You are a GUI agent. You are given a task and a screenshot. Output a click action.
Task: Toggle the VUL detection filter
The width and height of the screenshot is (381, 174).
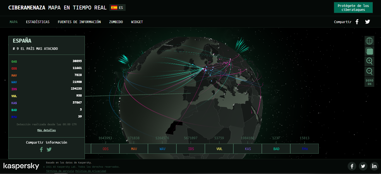coord(219,149)
